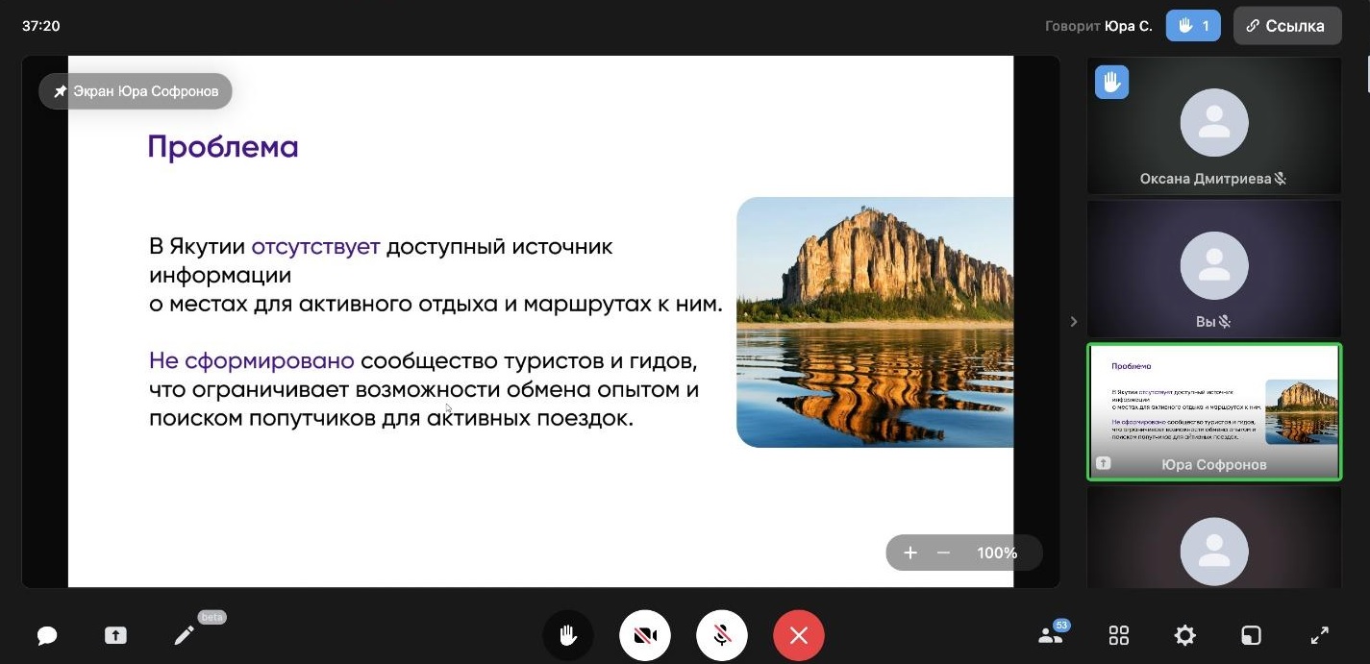Image resolution: width=1370 pixels, height=664 pixels.
Task: Switch to picture-in-picture layout icon
Action: click(1251, 635)
